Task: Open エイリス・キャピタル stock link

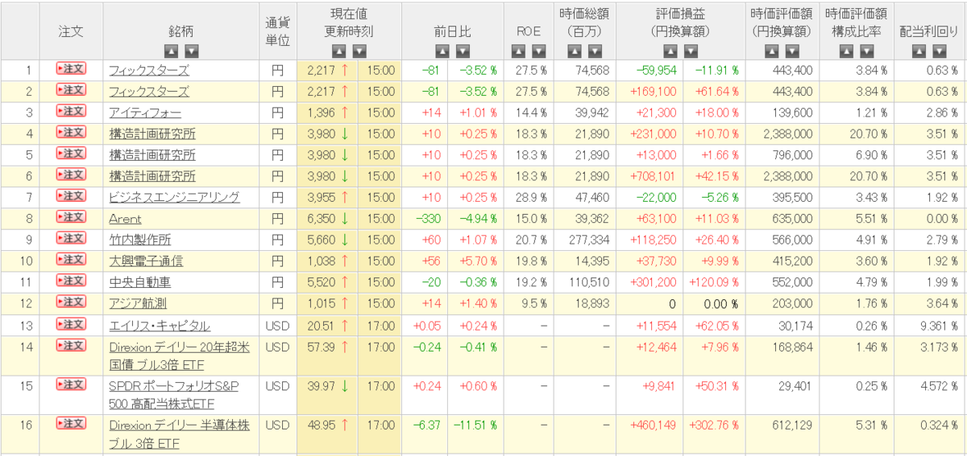Action: coord(160,325)
